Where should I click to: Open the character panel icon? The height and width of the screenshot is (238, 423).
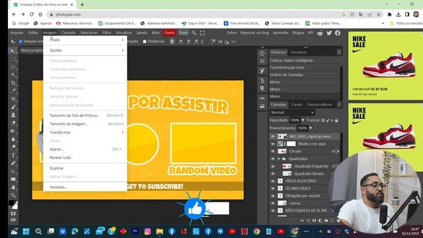(262, 81)
